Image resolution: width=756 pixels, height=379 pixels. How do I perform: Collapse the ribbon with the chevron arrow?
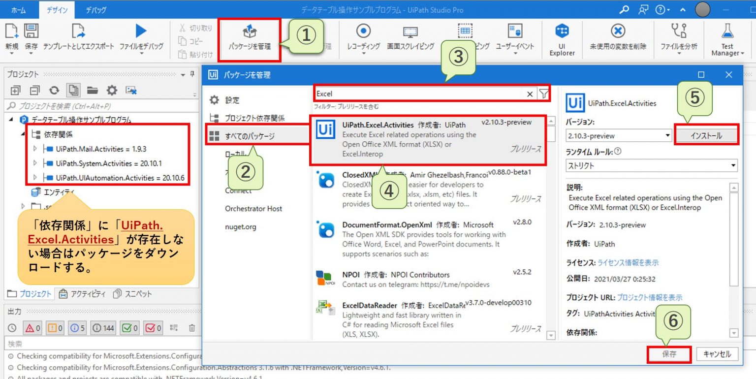[x=683, y=9]
